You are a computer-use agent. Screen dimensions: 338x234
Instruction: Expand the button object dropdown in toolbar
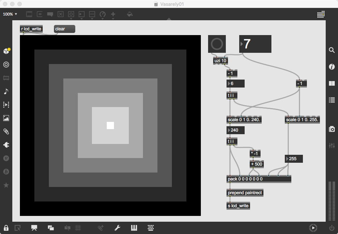coord(71,15)
